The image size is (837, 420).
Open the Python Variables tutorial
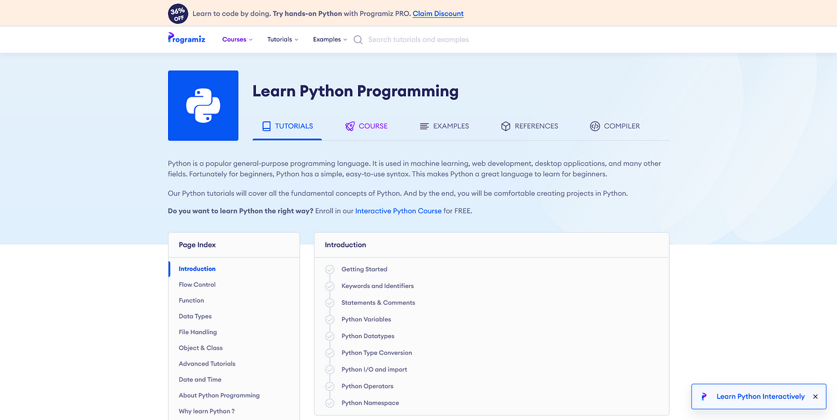[366, 320]
